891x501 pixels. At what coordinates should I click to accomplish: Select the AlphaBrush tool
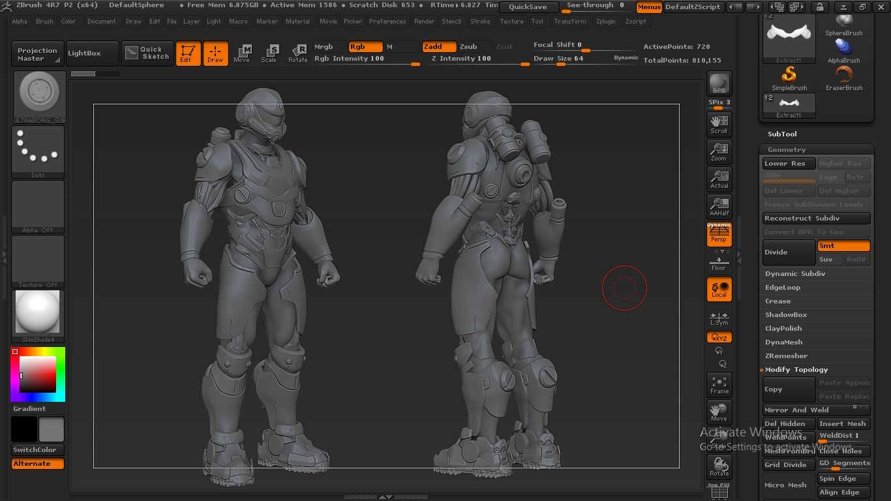(844, 51)
